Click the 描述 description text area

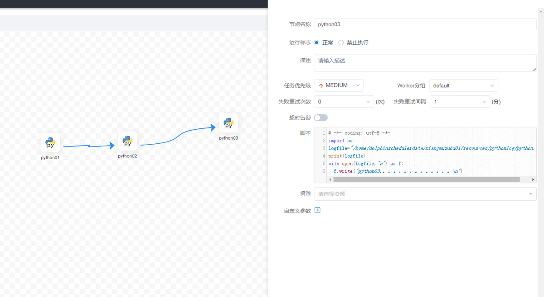tap(425, 63)
